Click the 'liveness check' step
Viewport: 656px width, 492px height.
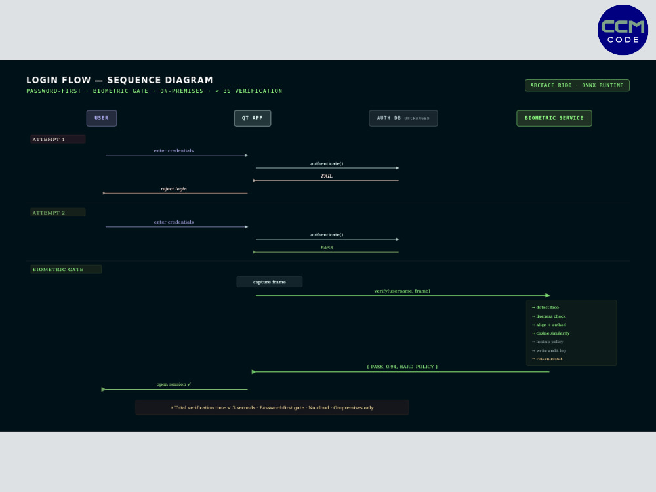pyautogui.click(x=548, y=316)
